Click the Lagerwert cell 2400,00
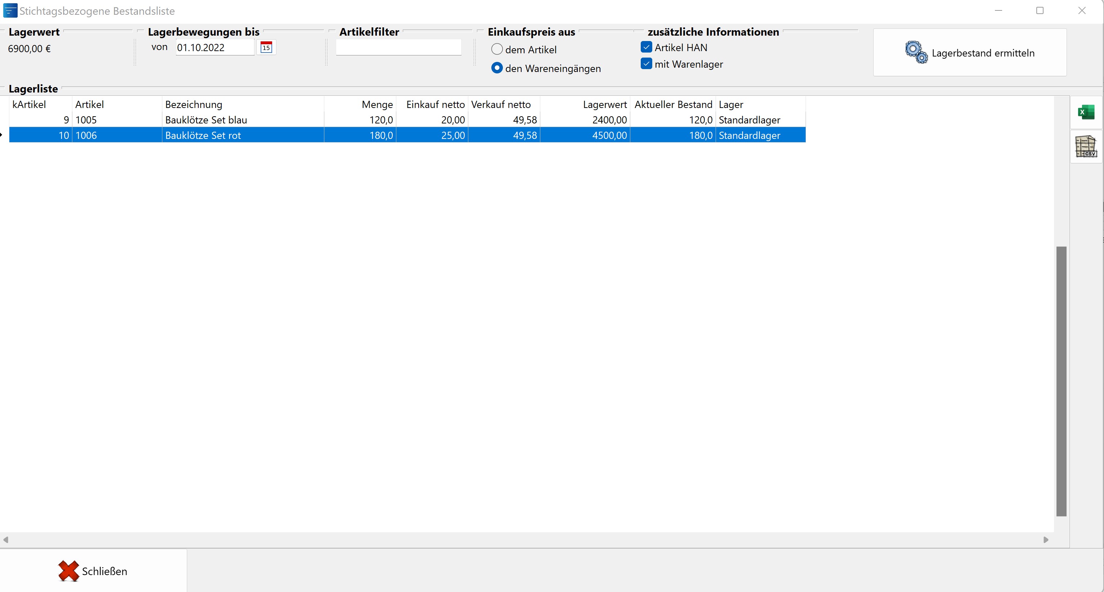Screen dimensions: 1104x592 click(x=585, y=120)
